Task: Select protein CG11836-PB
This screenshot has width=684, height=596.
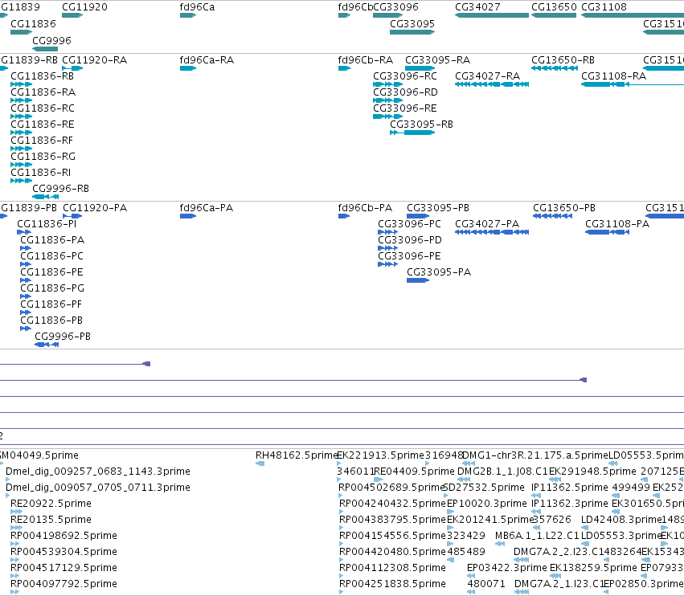Action: (26, 329)
